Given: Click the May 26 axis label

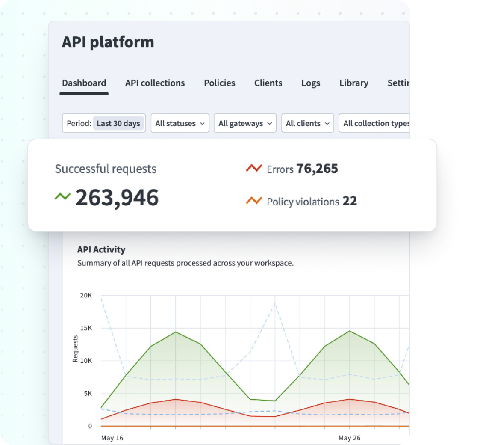Looking at the screenshot, I should tap(349, 438).
